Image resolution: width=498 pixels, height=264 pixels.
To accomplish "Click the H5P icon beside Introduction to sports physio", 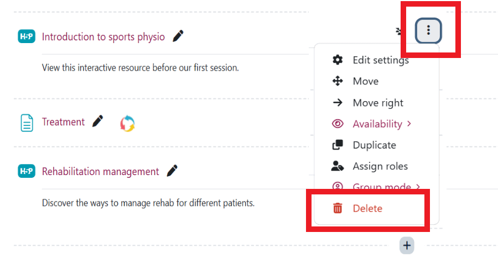I will coord(27,36).
